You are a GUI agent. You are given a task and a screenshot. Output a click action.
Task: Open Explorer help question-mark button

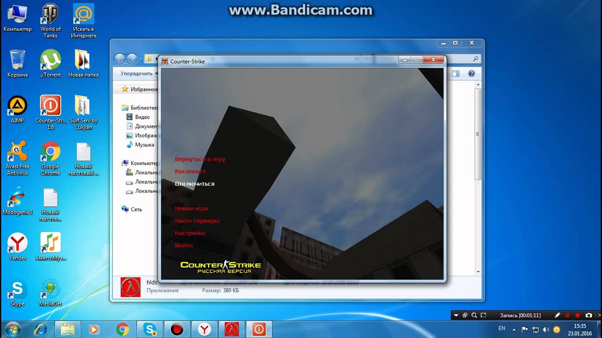(471, 73)
